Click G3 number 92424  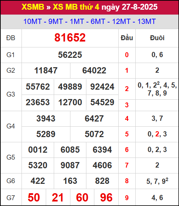(x=102, y=87)
